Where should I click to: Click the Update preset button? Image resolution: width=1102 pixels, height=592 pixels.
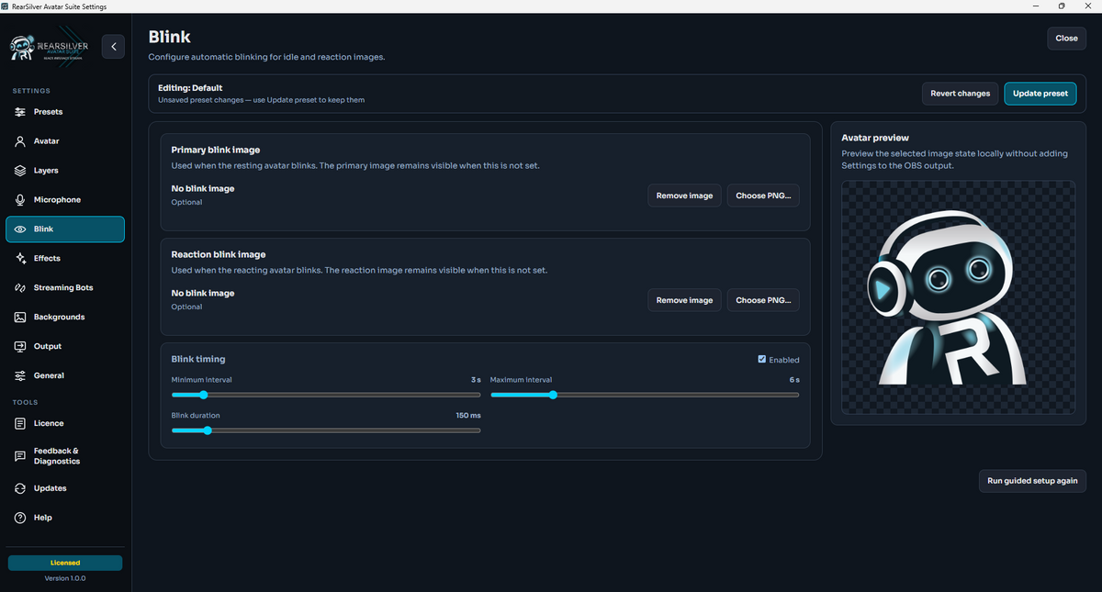pos(1040,94)
